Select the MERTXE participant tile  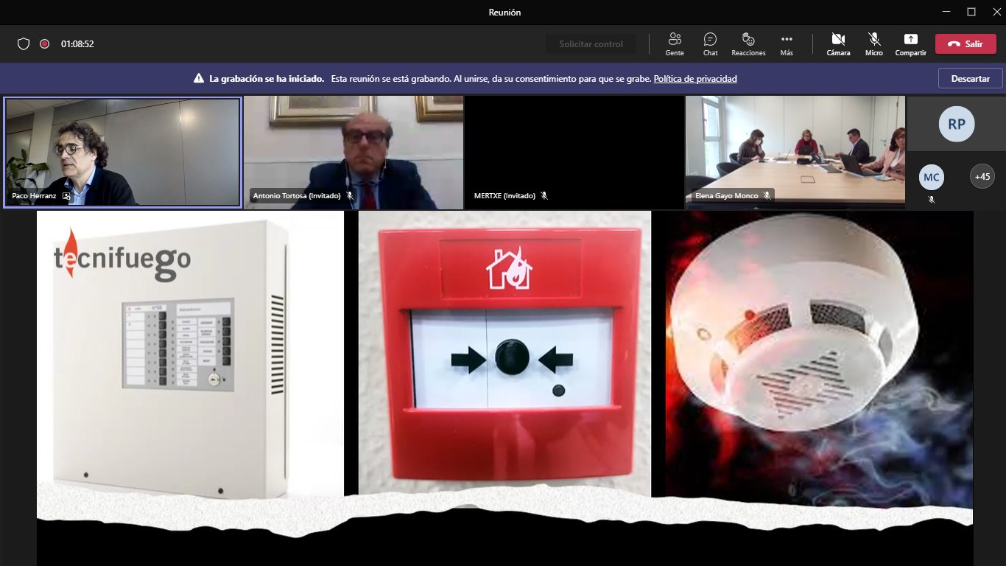click(574, 153)
